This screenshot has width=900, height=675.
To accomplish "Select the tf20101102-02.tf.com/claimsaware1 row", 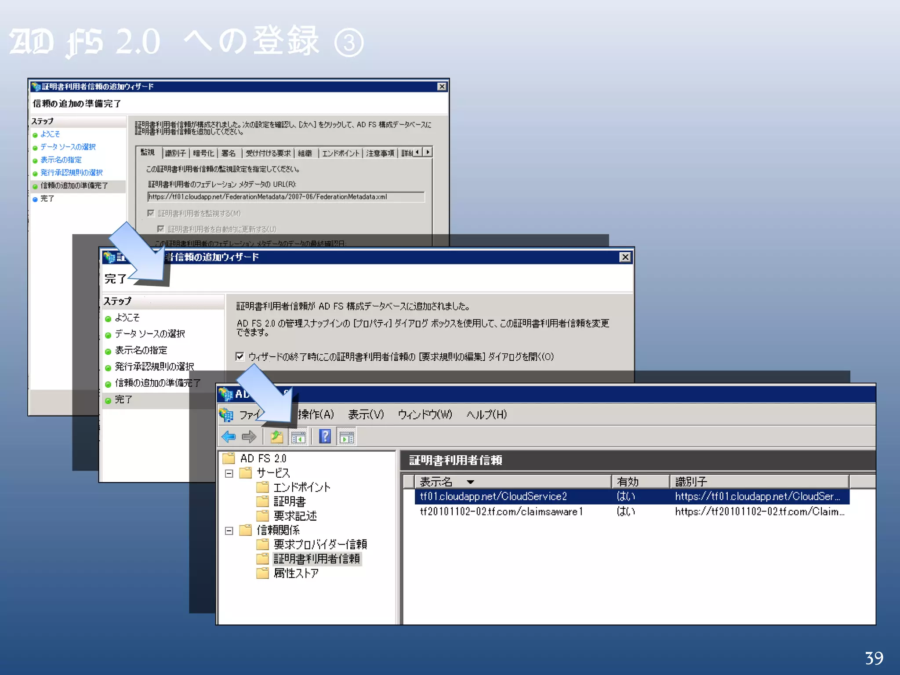I will [501, 512].
